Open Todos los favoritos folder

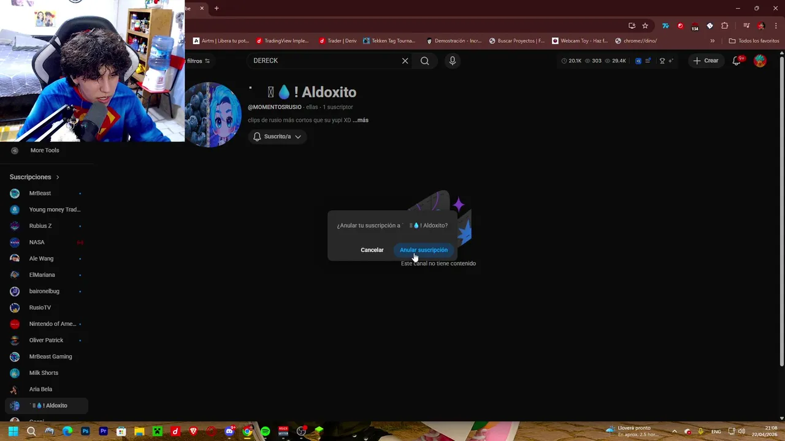coord(754,41)
